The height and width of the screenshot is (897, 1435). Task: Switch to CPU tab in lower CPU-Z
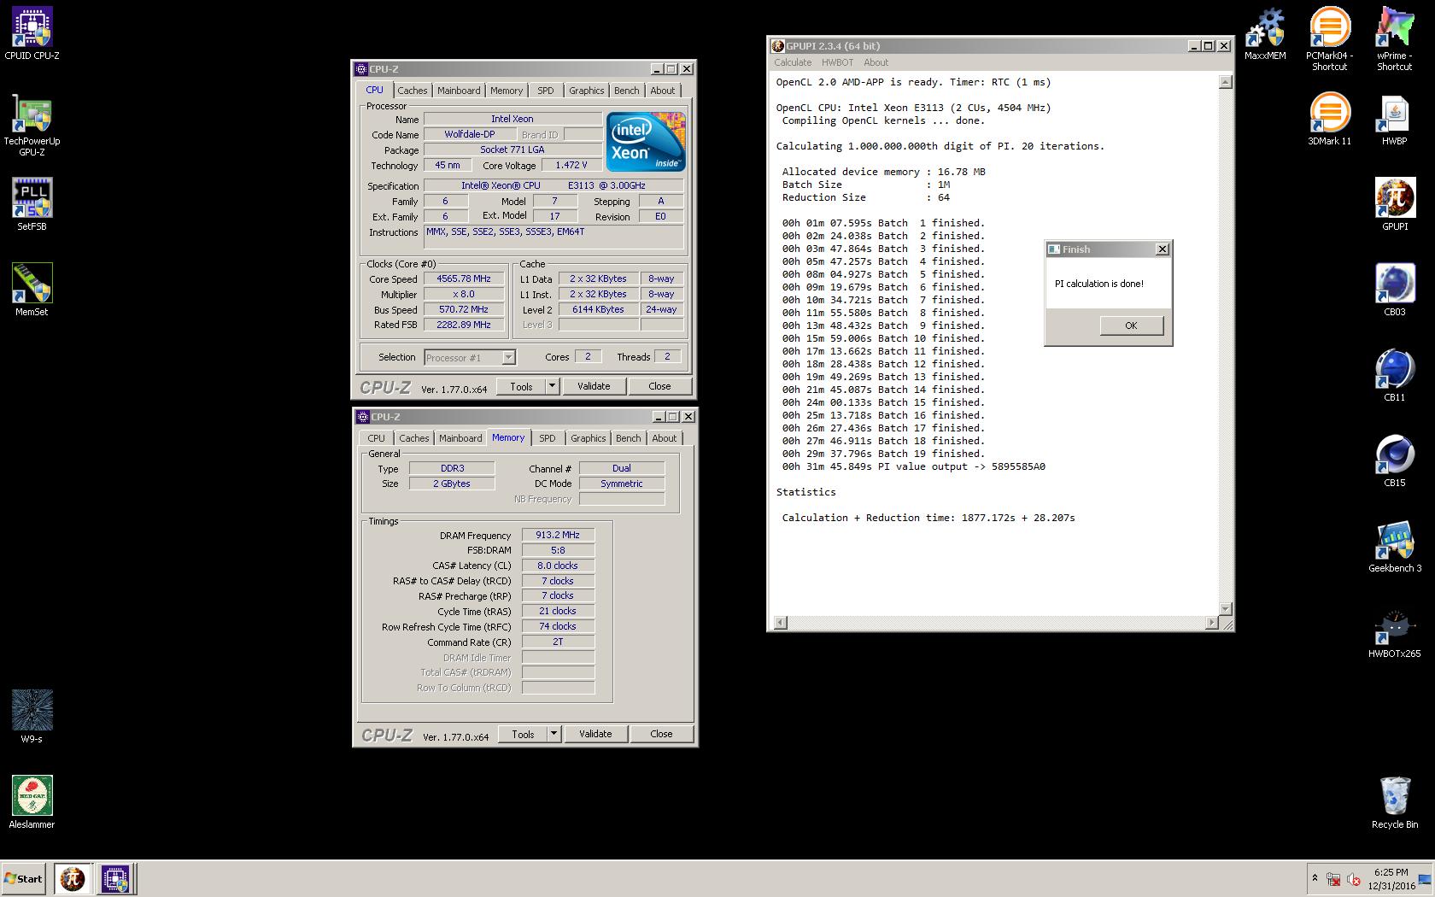[376, 438]
